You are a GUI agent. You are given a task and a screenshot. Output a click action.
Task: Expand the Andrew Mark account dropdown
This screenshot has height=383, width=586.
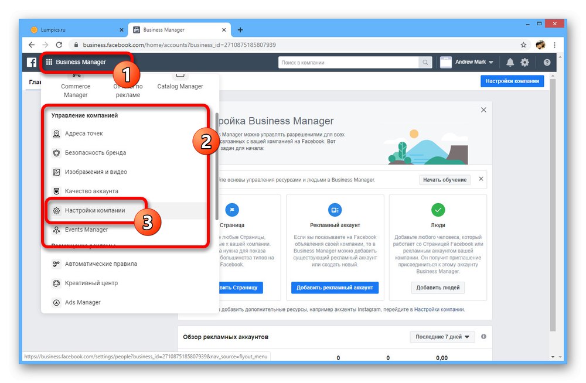tap(490, 63)
